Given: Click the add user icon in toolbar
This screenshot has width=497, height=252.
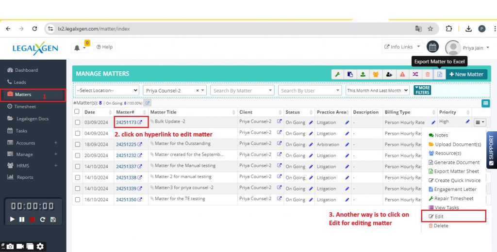Looking at the screenshot, I should click(389, 74).
